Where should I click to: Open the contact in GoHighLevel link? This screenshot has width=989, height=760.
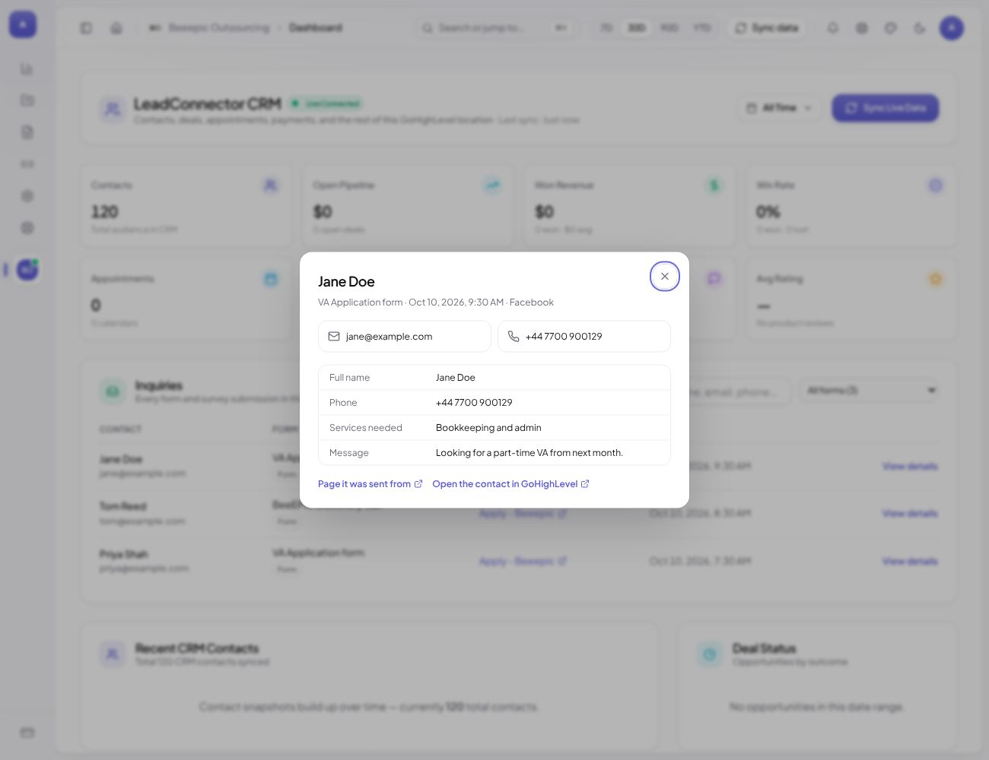[510, 484]
